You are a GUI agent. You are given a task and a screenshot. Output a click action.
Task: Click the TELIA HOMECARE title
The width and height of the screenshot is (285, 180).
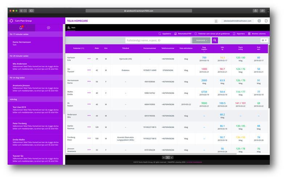click(78, 21)
